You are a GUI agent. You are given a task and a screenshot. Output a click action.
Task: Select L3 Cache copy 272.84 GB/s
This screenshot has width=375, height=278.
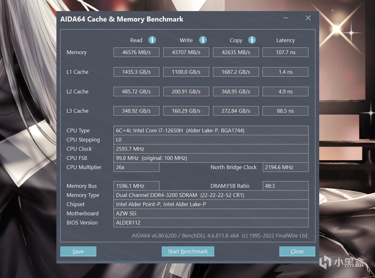(236, 111)
